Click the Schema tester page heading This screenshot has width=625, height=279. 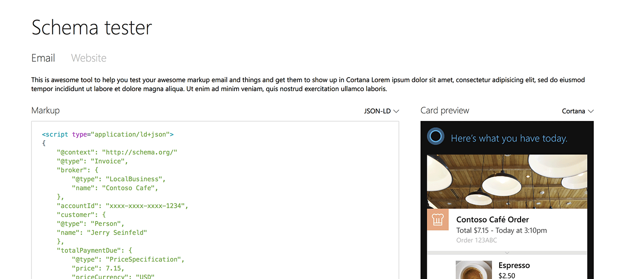pyautogui.click(x=92, y=28)
